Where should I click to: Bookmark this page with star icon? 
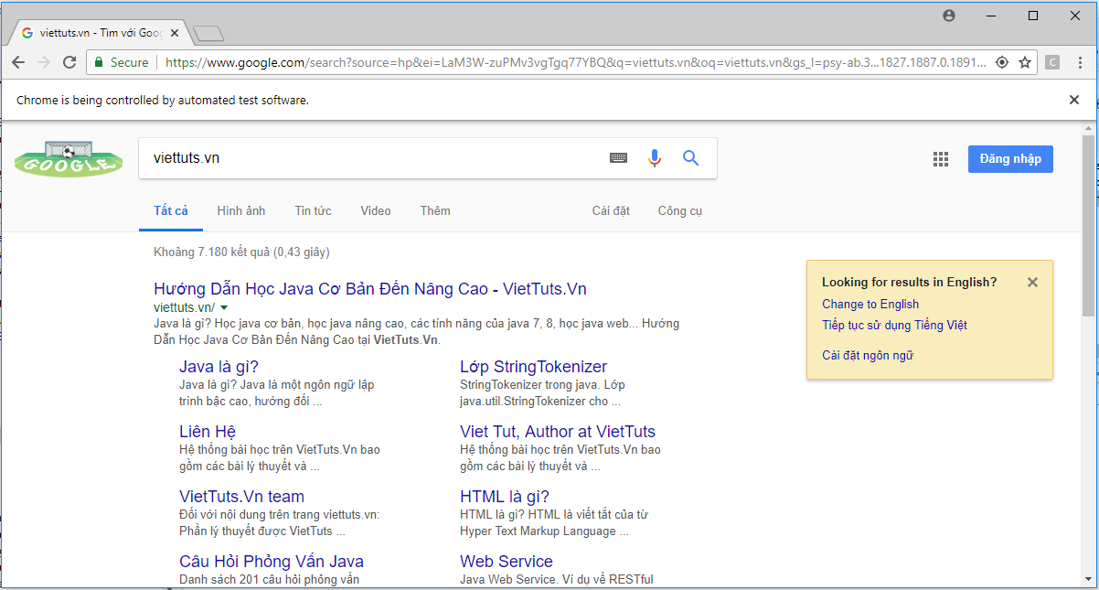click(x=1025, y=62)
